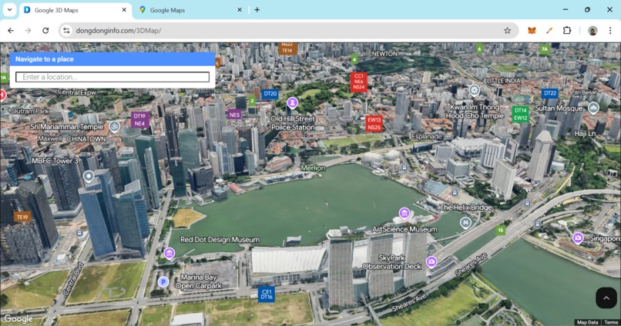Select the Haji Ln label
The height and width of the screenshot is (326, 621).
pyautogui.click(x=585, y=134)
